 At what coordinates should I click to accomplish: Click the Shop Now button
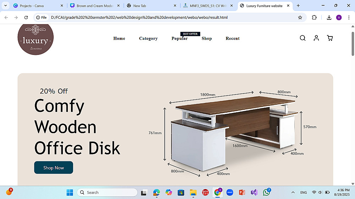[54, 167]
